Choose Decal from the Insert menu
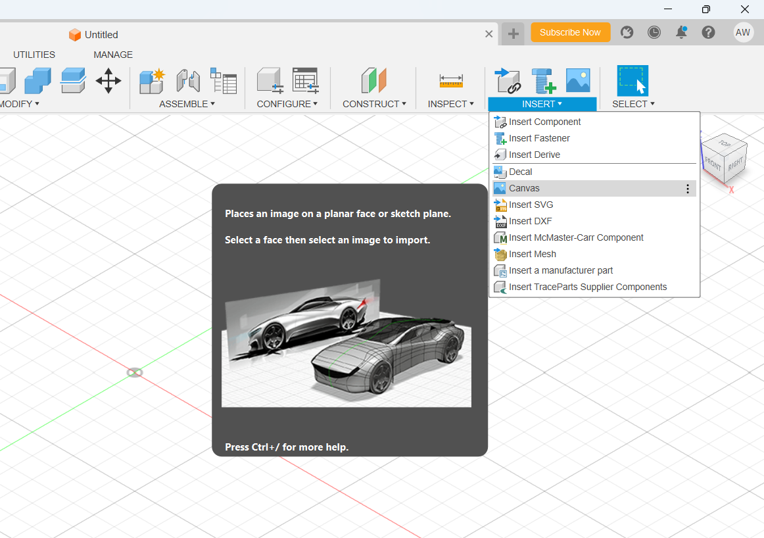This screenshot has width=764, height=538. pyautogui.click(x=594, y=172)
